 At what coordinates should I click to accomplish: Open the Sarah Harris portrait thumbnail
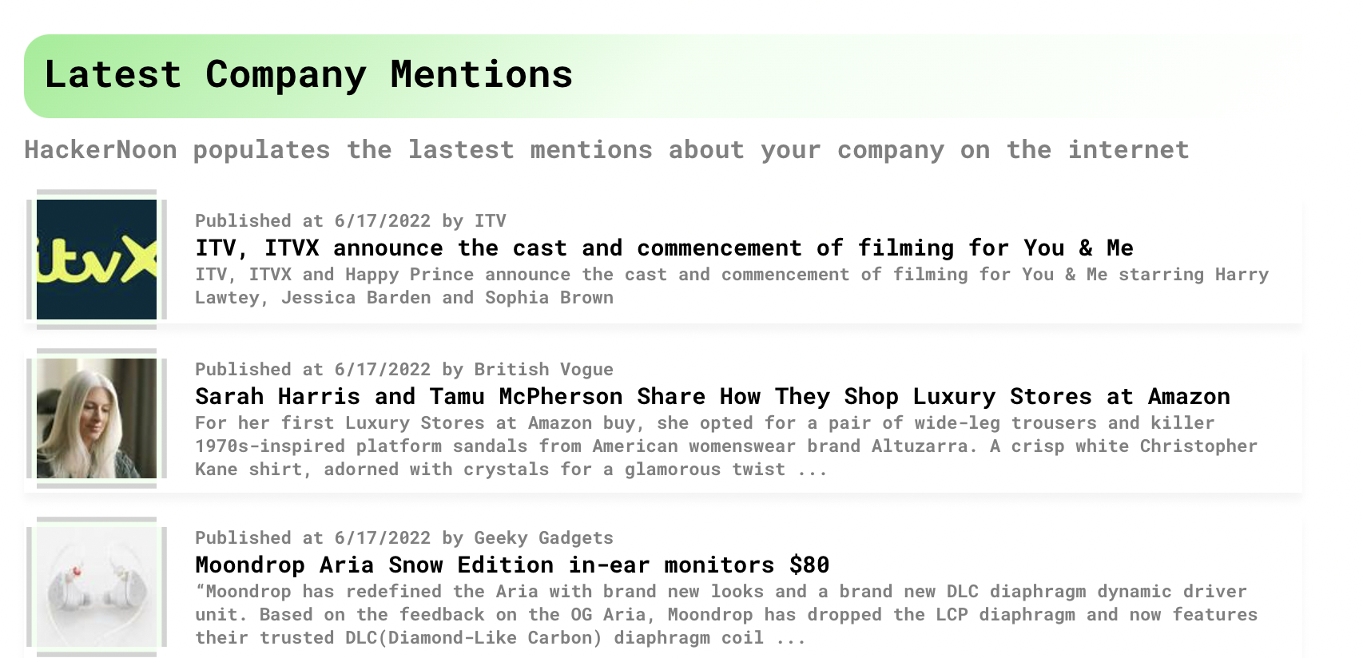(x=97, y=418)
